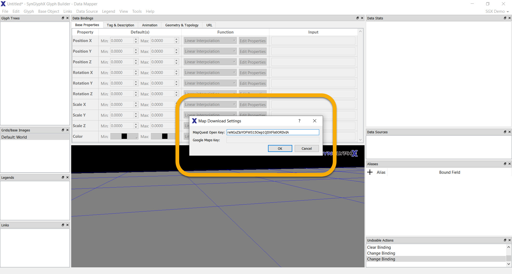Open the File menu
This screenshot has height=274, width=512.
(5, 11)
